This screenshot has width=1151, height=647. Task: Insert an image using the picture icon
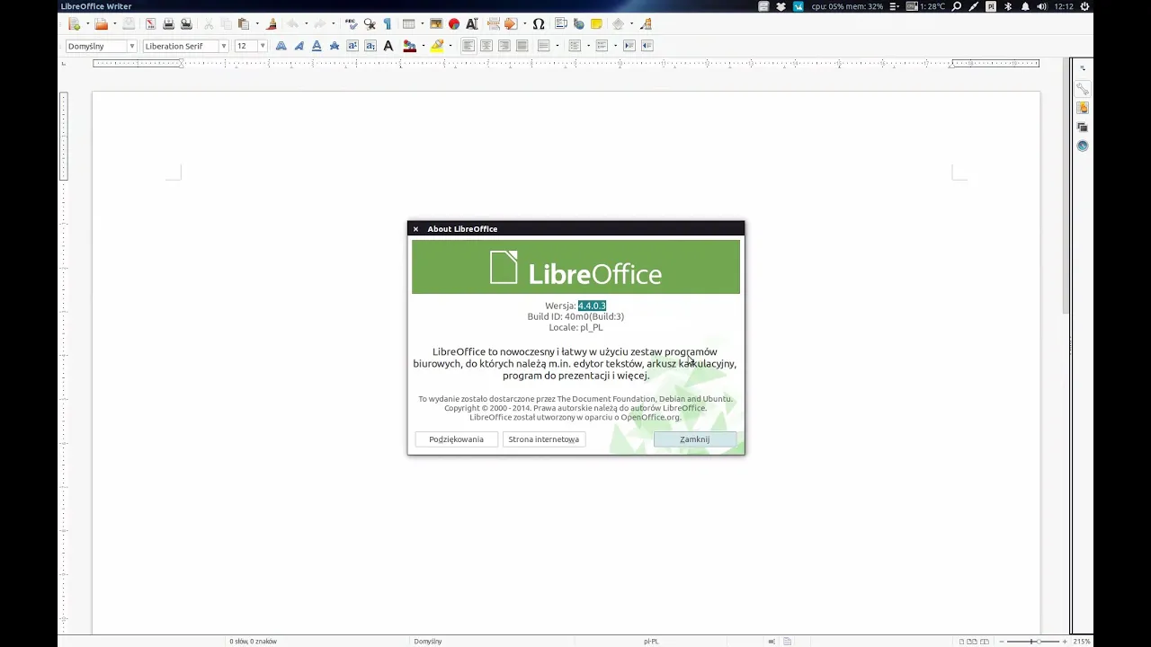point(436,24)
